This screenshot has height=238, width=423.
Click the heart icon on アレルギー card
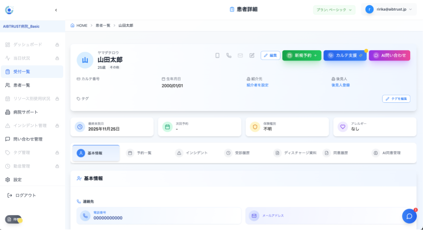pos(343,126)
